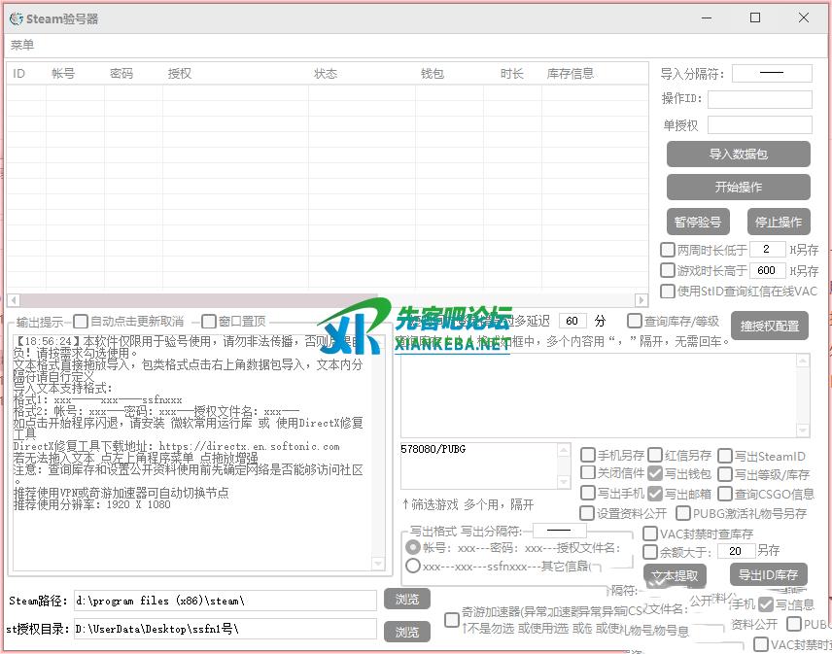Click the 操作ID input field
The height and width of the screenshot is (654, 832).
click(x=759, y=99)
